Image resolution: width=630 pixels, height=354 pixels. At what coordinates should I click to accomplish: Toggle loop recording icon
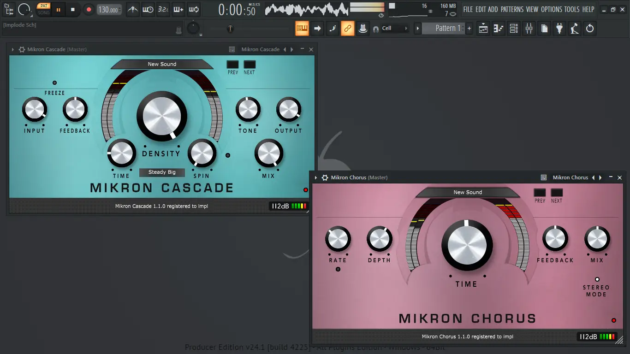(x=194, y=9)
